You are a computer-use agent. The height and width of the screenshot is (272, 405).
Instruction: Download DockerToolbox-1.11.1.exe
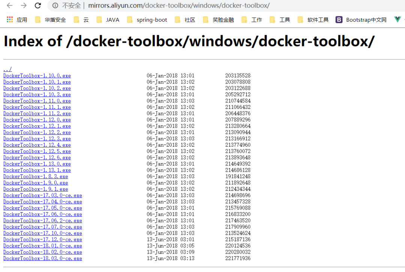tap(37, 107)
